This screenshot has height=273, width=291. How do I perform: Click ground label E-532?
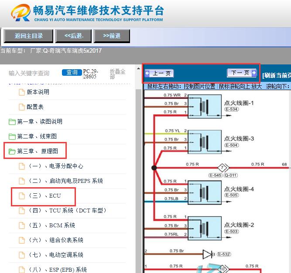pos(224,254)
